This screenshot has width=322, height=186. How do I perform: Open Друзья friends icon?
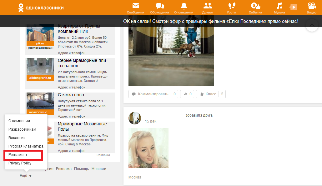207,6
